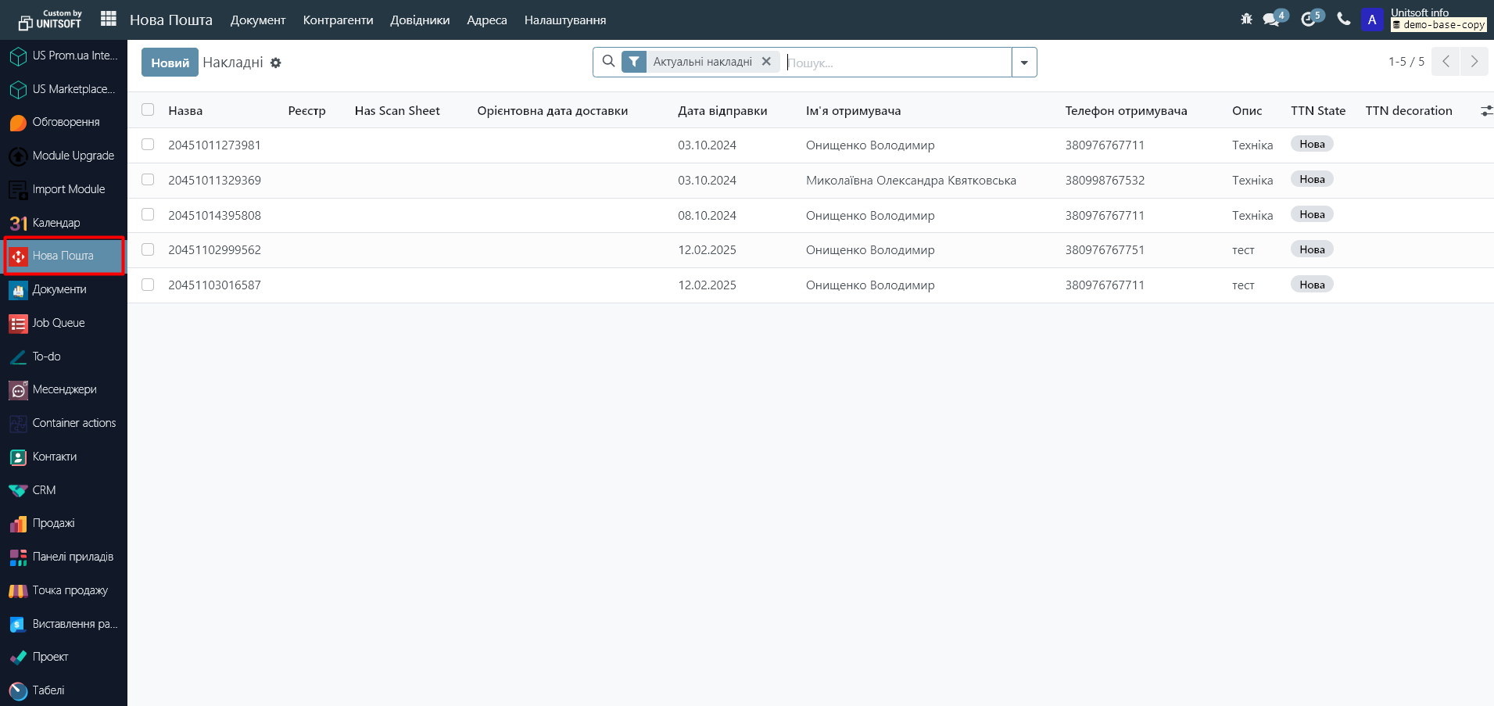Viewport: 1494px width, 706px height.
Task: Click the debug bug icon
Action: pyautogui.click(x=1246, y=19)
